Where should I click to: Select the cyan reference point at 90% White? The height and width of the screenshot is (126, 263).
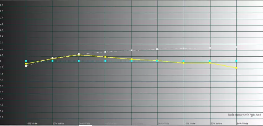click(237, 61)
